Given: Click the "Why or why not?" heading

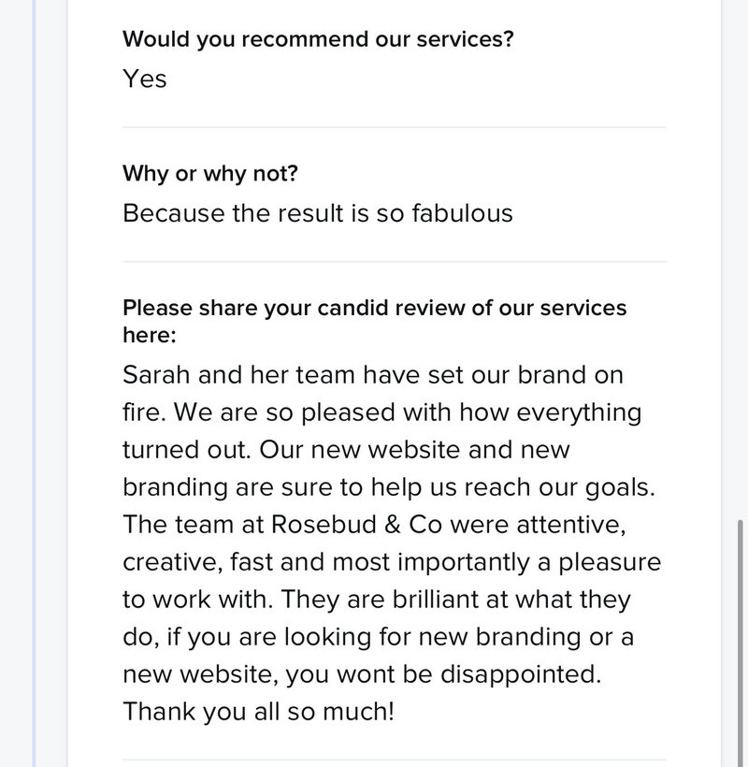Looking at the screenshot, I should 210,174.
